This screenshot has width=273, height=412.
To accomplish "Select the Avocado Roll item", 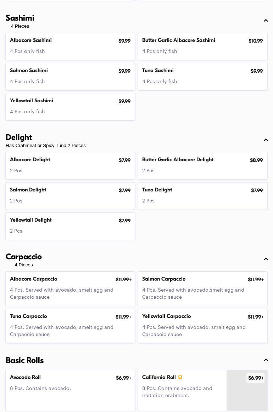I will (x=70, y=390).
